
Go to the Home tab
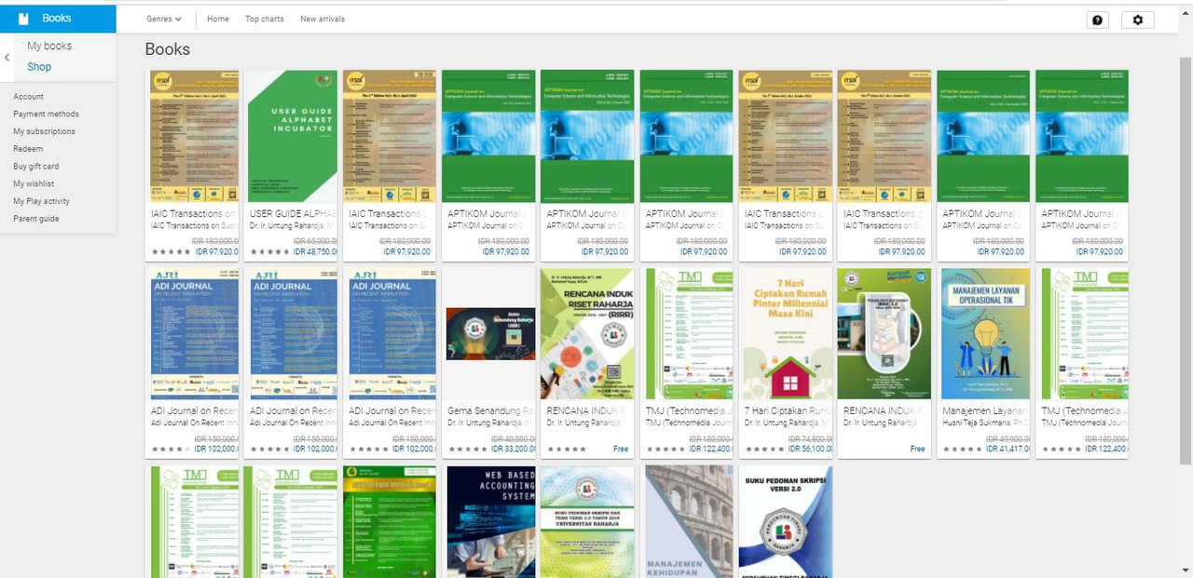pos(218,19)
